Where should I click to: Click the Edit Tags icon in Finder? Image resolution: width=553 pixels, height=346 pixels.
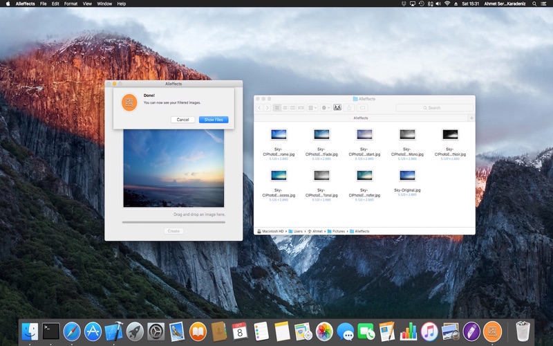click(363, 108)
